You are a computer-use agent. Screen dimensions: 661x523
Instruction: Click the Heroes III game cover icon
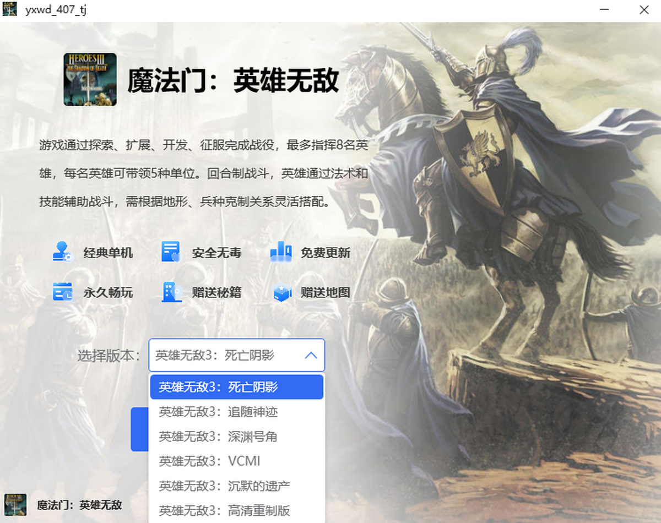click(x=90, y=79)
